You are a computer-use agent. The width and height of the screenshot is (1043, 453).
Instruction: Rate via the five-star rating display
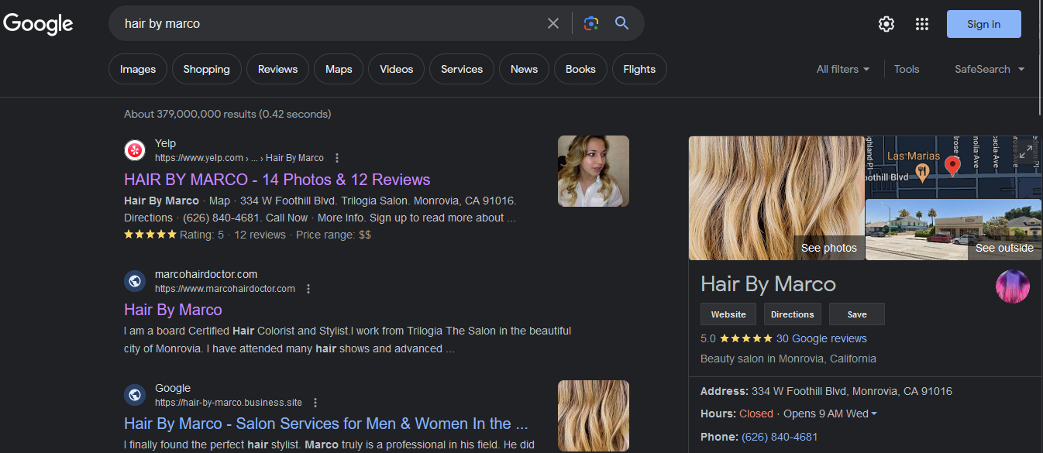[x=747, y=338]
